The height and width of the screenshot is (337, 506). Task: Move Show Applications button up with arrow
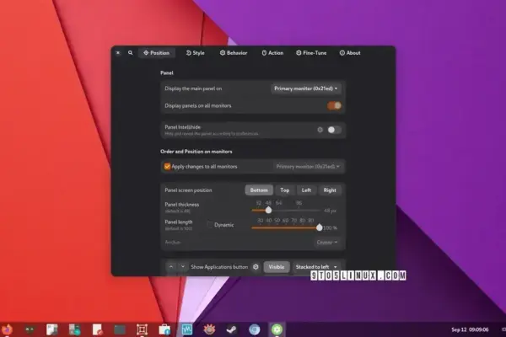(171, 267)
